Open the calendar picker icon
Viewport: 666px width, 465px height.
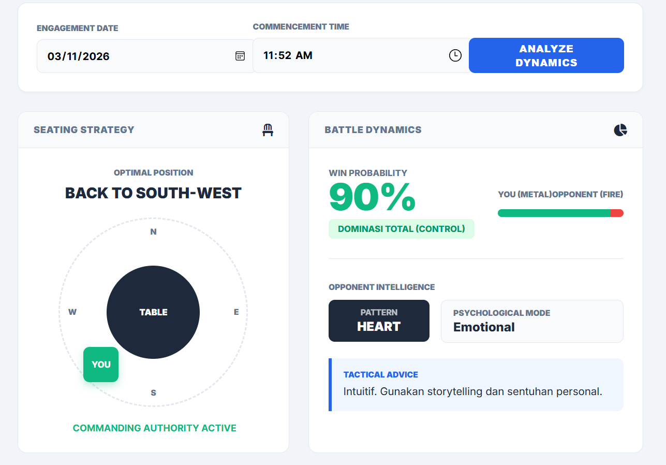pyautogui.click(x=240, y=56)
